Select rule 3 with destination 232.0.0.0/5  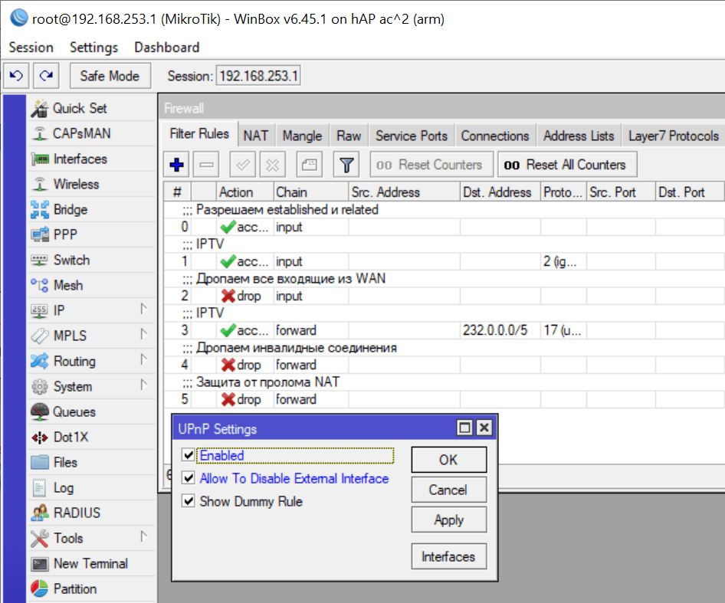[x=444, y=330]
